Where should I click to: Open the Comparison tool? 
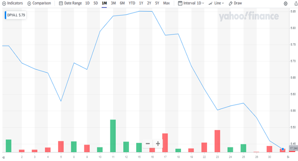tap(39, 3)
